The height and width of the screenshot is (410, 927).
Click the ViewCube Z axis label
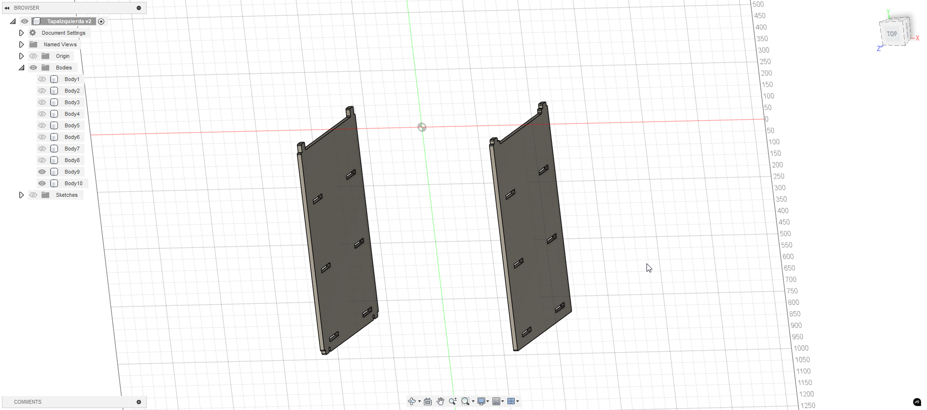pos(879,48)
